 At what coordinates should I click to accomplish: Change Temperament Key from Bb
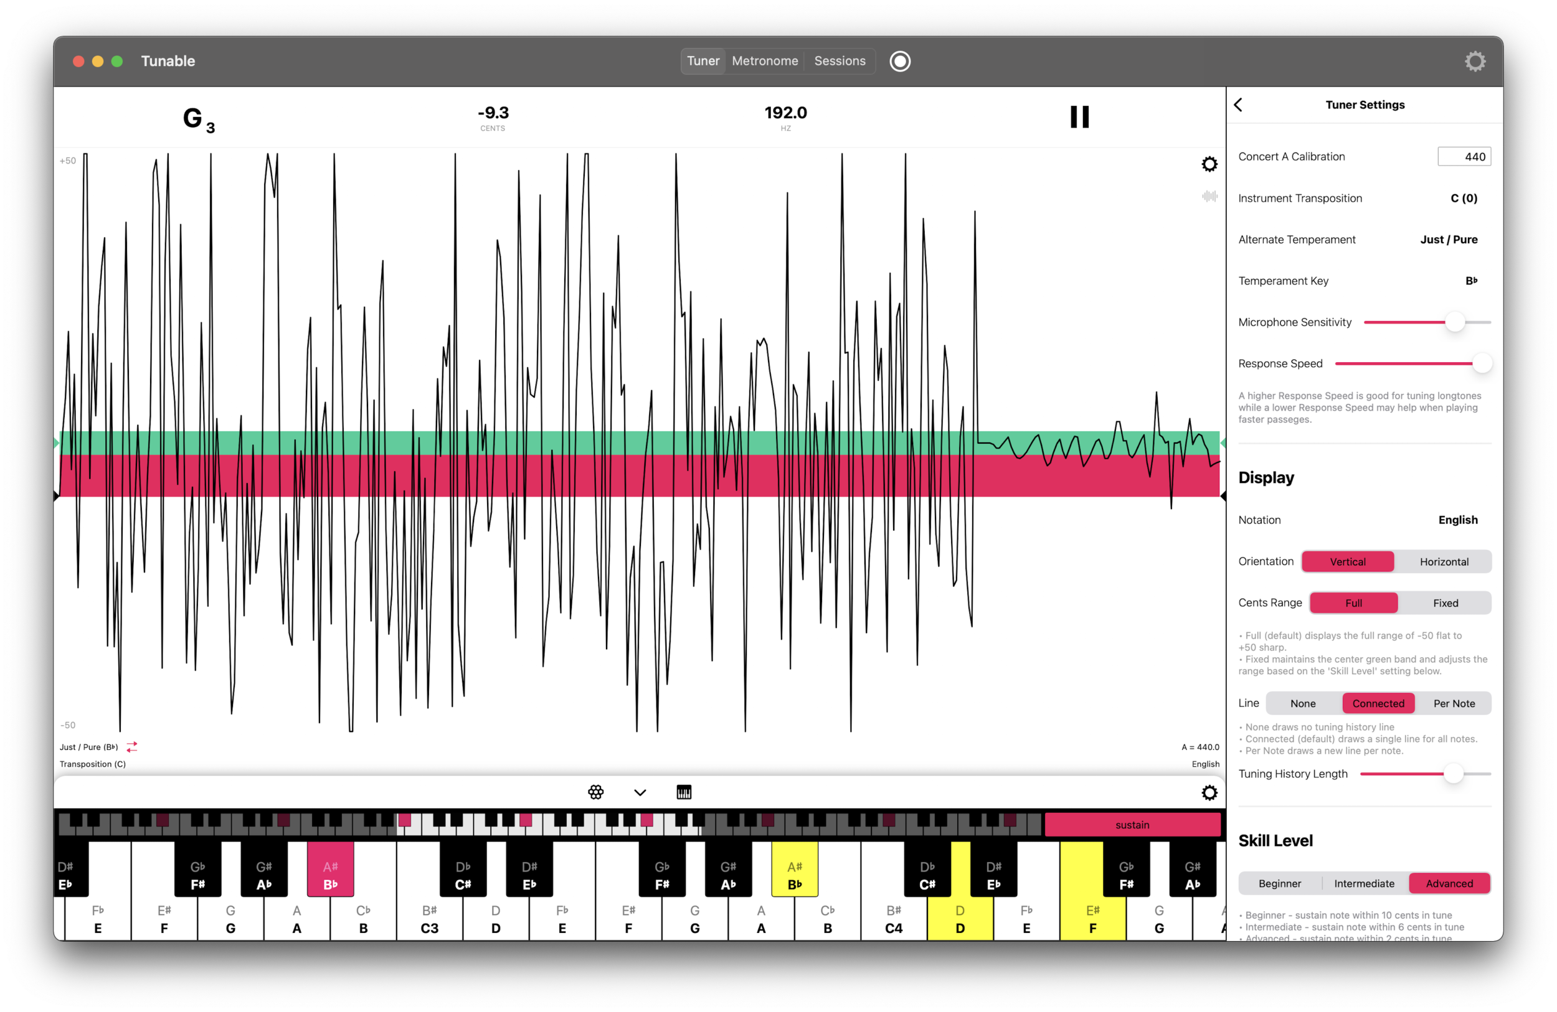tap(1472, 281)
